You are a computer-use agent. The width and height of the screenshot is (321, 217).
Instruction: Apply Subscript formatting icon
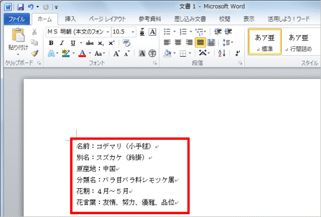pos(101,43)
